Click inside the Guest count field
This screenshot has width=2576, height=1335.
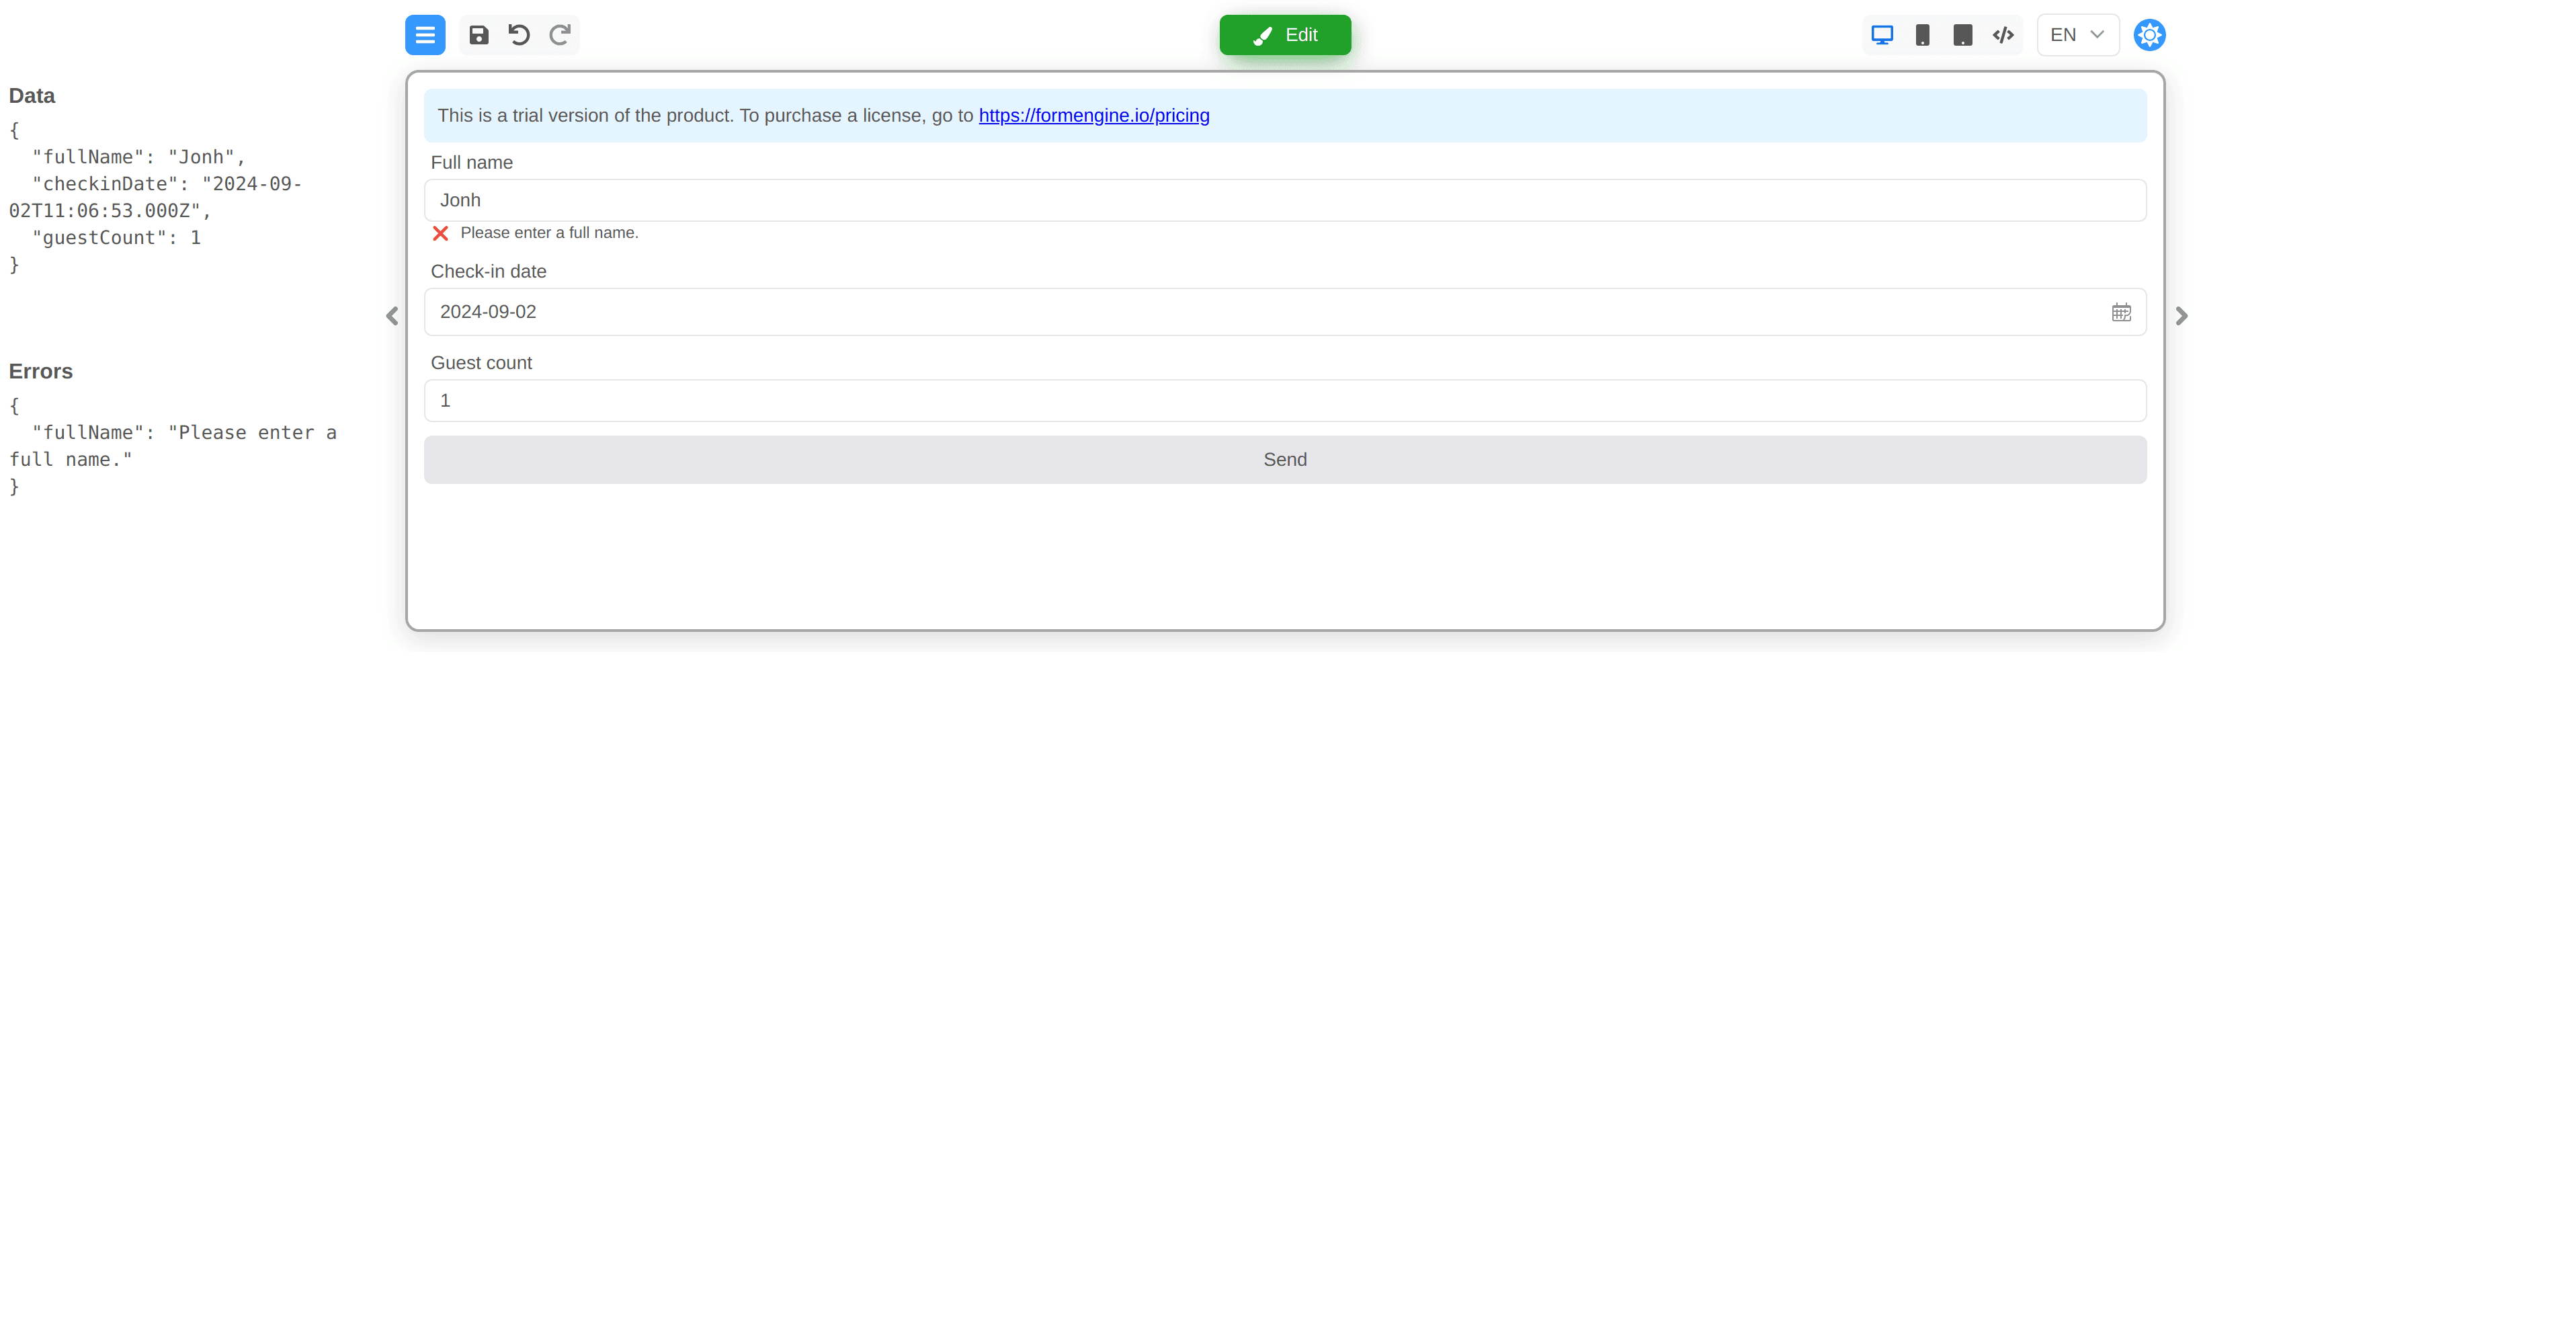click(1284, 400)
